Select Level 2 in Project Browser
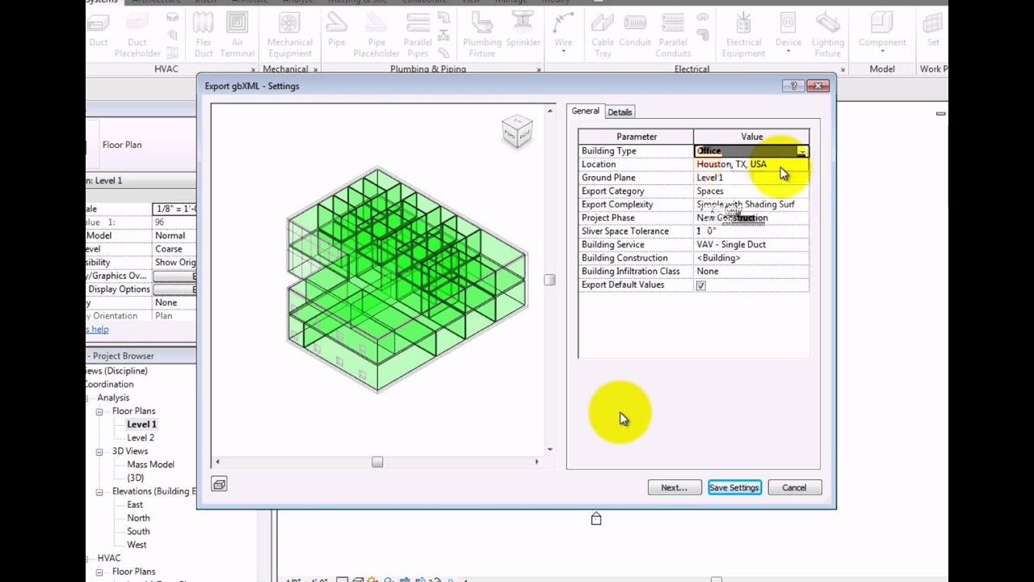Viewport: 1034px width, 582px height. pos(141,438)
